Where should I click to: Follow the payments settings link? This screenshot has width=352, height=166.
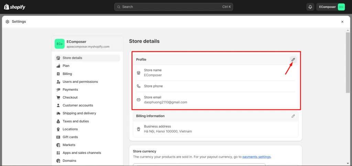tap(256, 157)
